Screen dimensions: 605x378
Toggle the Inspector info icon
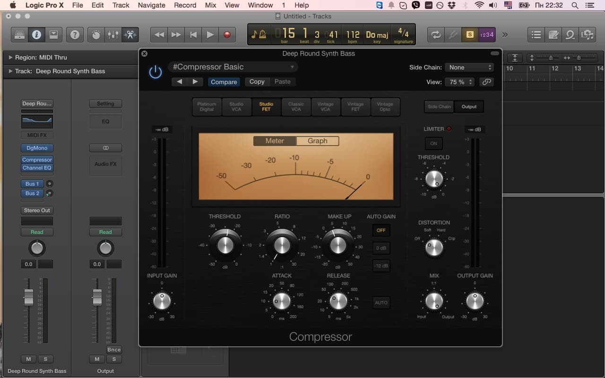coord(36,34)
